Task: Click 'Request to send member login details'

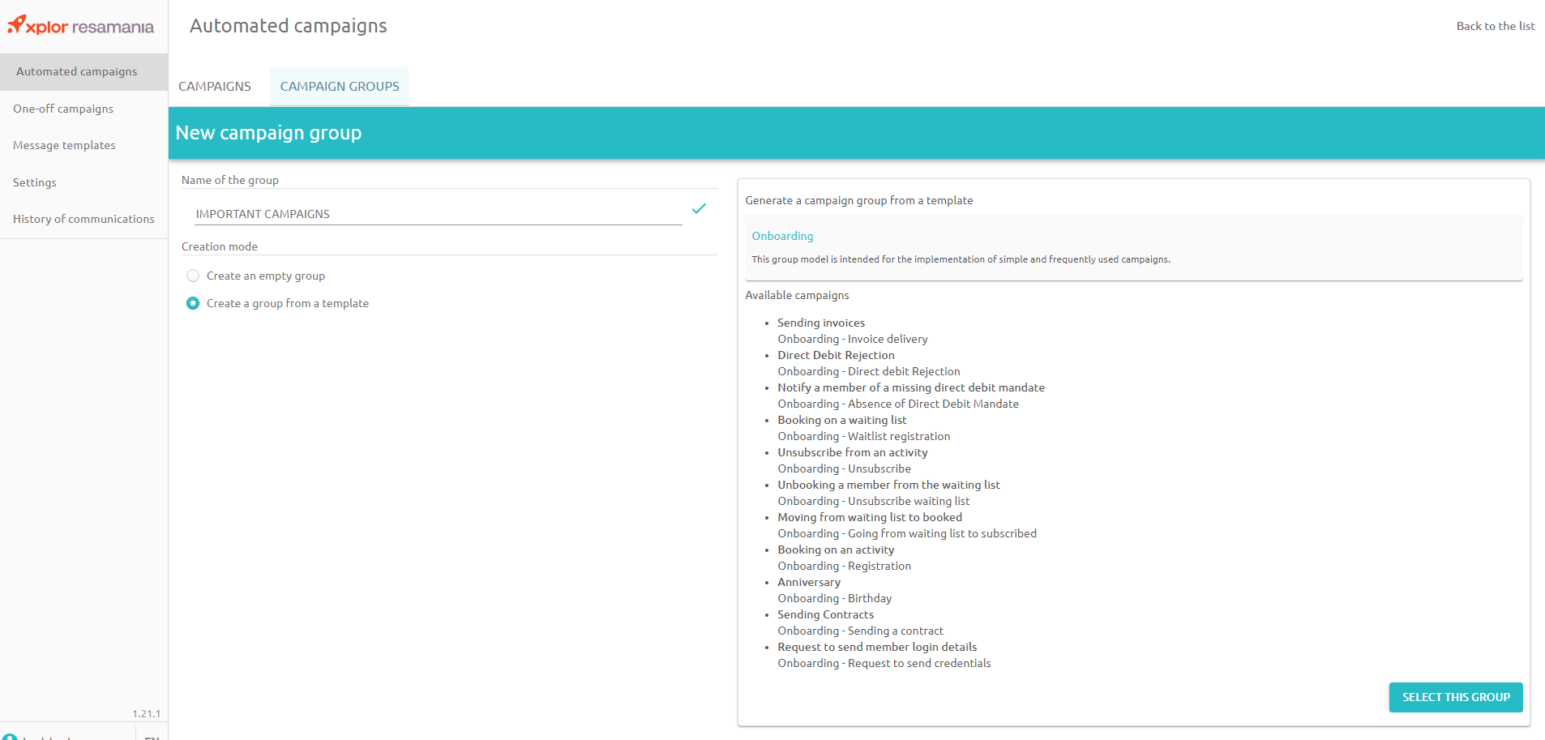Action: (877, 647)
